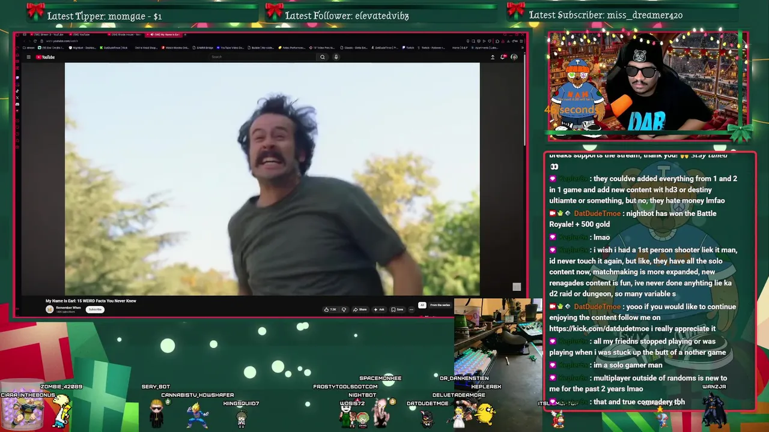Subscribe to the Remember When channel

(x=95, y=310)
